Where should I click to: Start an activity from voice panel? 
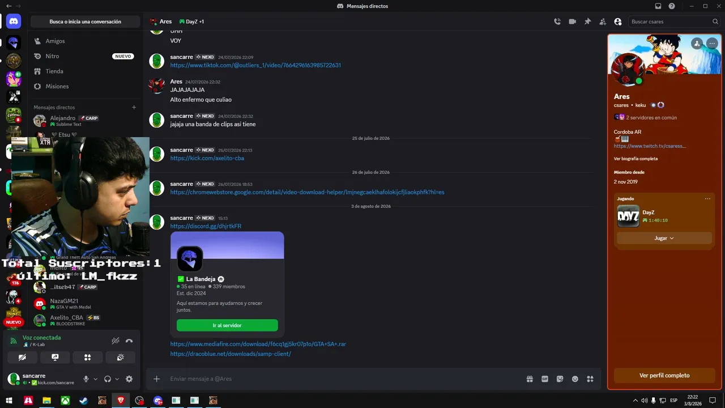88,357
